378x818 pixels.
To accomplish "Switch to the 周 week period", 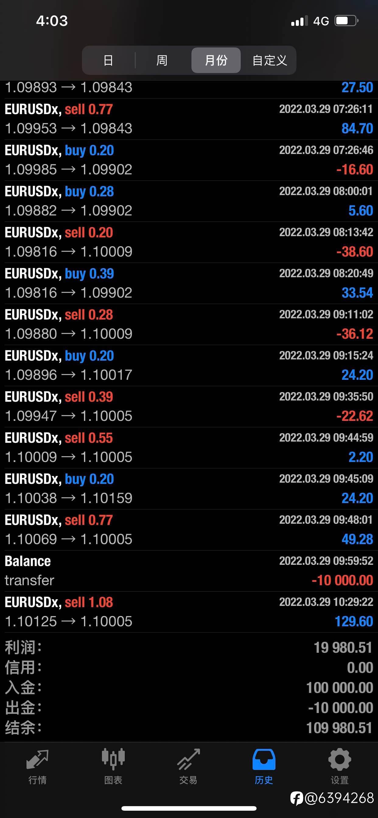I will 162,60.
